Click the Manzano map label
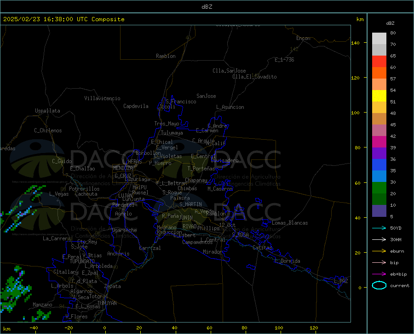Screen dimensions: 414x334 [42, 305]
